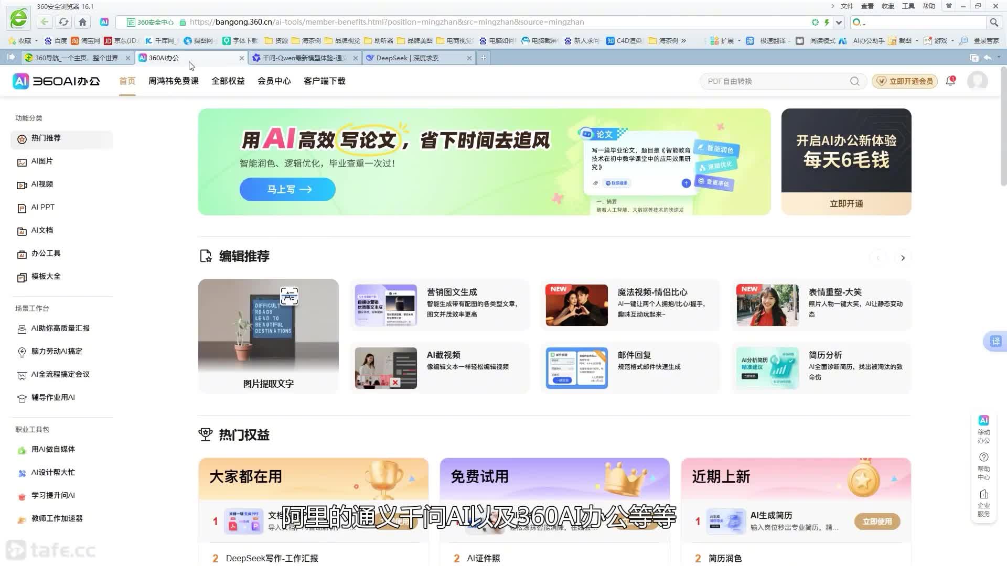
Task: Open 会员中心 navigation tab
Action: click(x=274, y=81)
